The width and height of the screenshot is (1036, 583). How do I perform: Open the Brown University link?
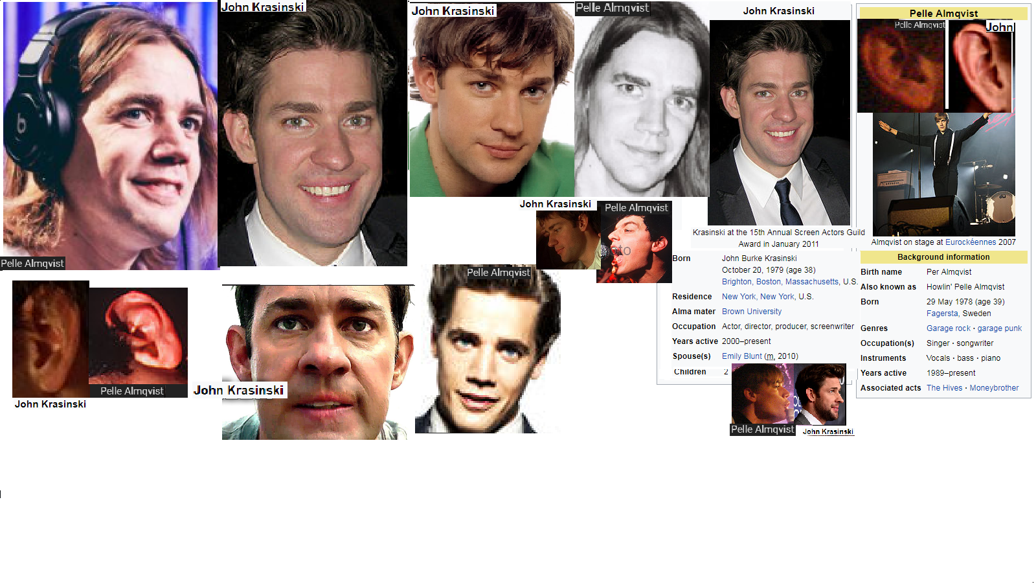[x=751, y=312]
